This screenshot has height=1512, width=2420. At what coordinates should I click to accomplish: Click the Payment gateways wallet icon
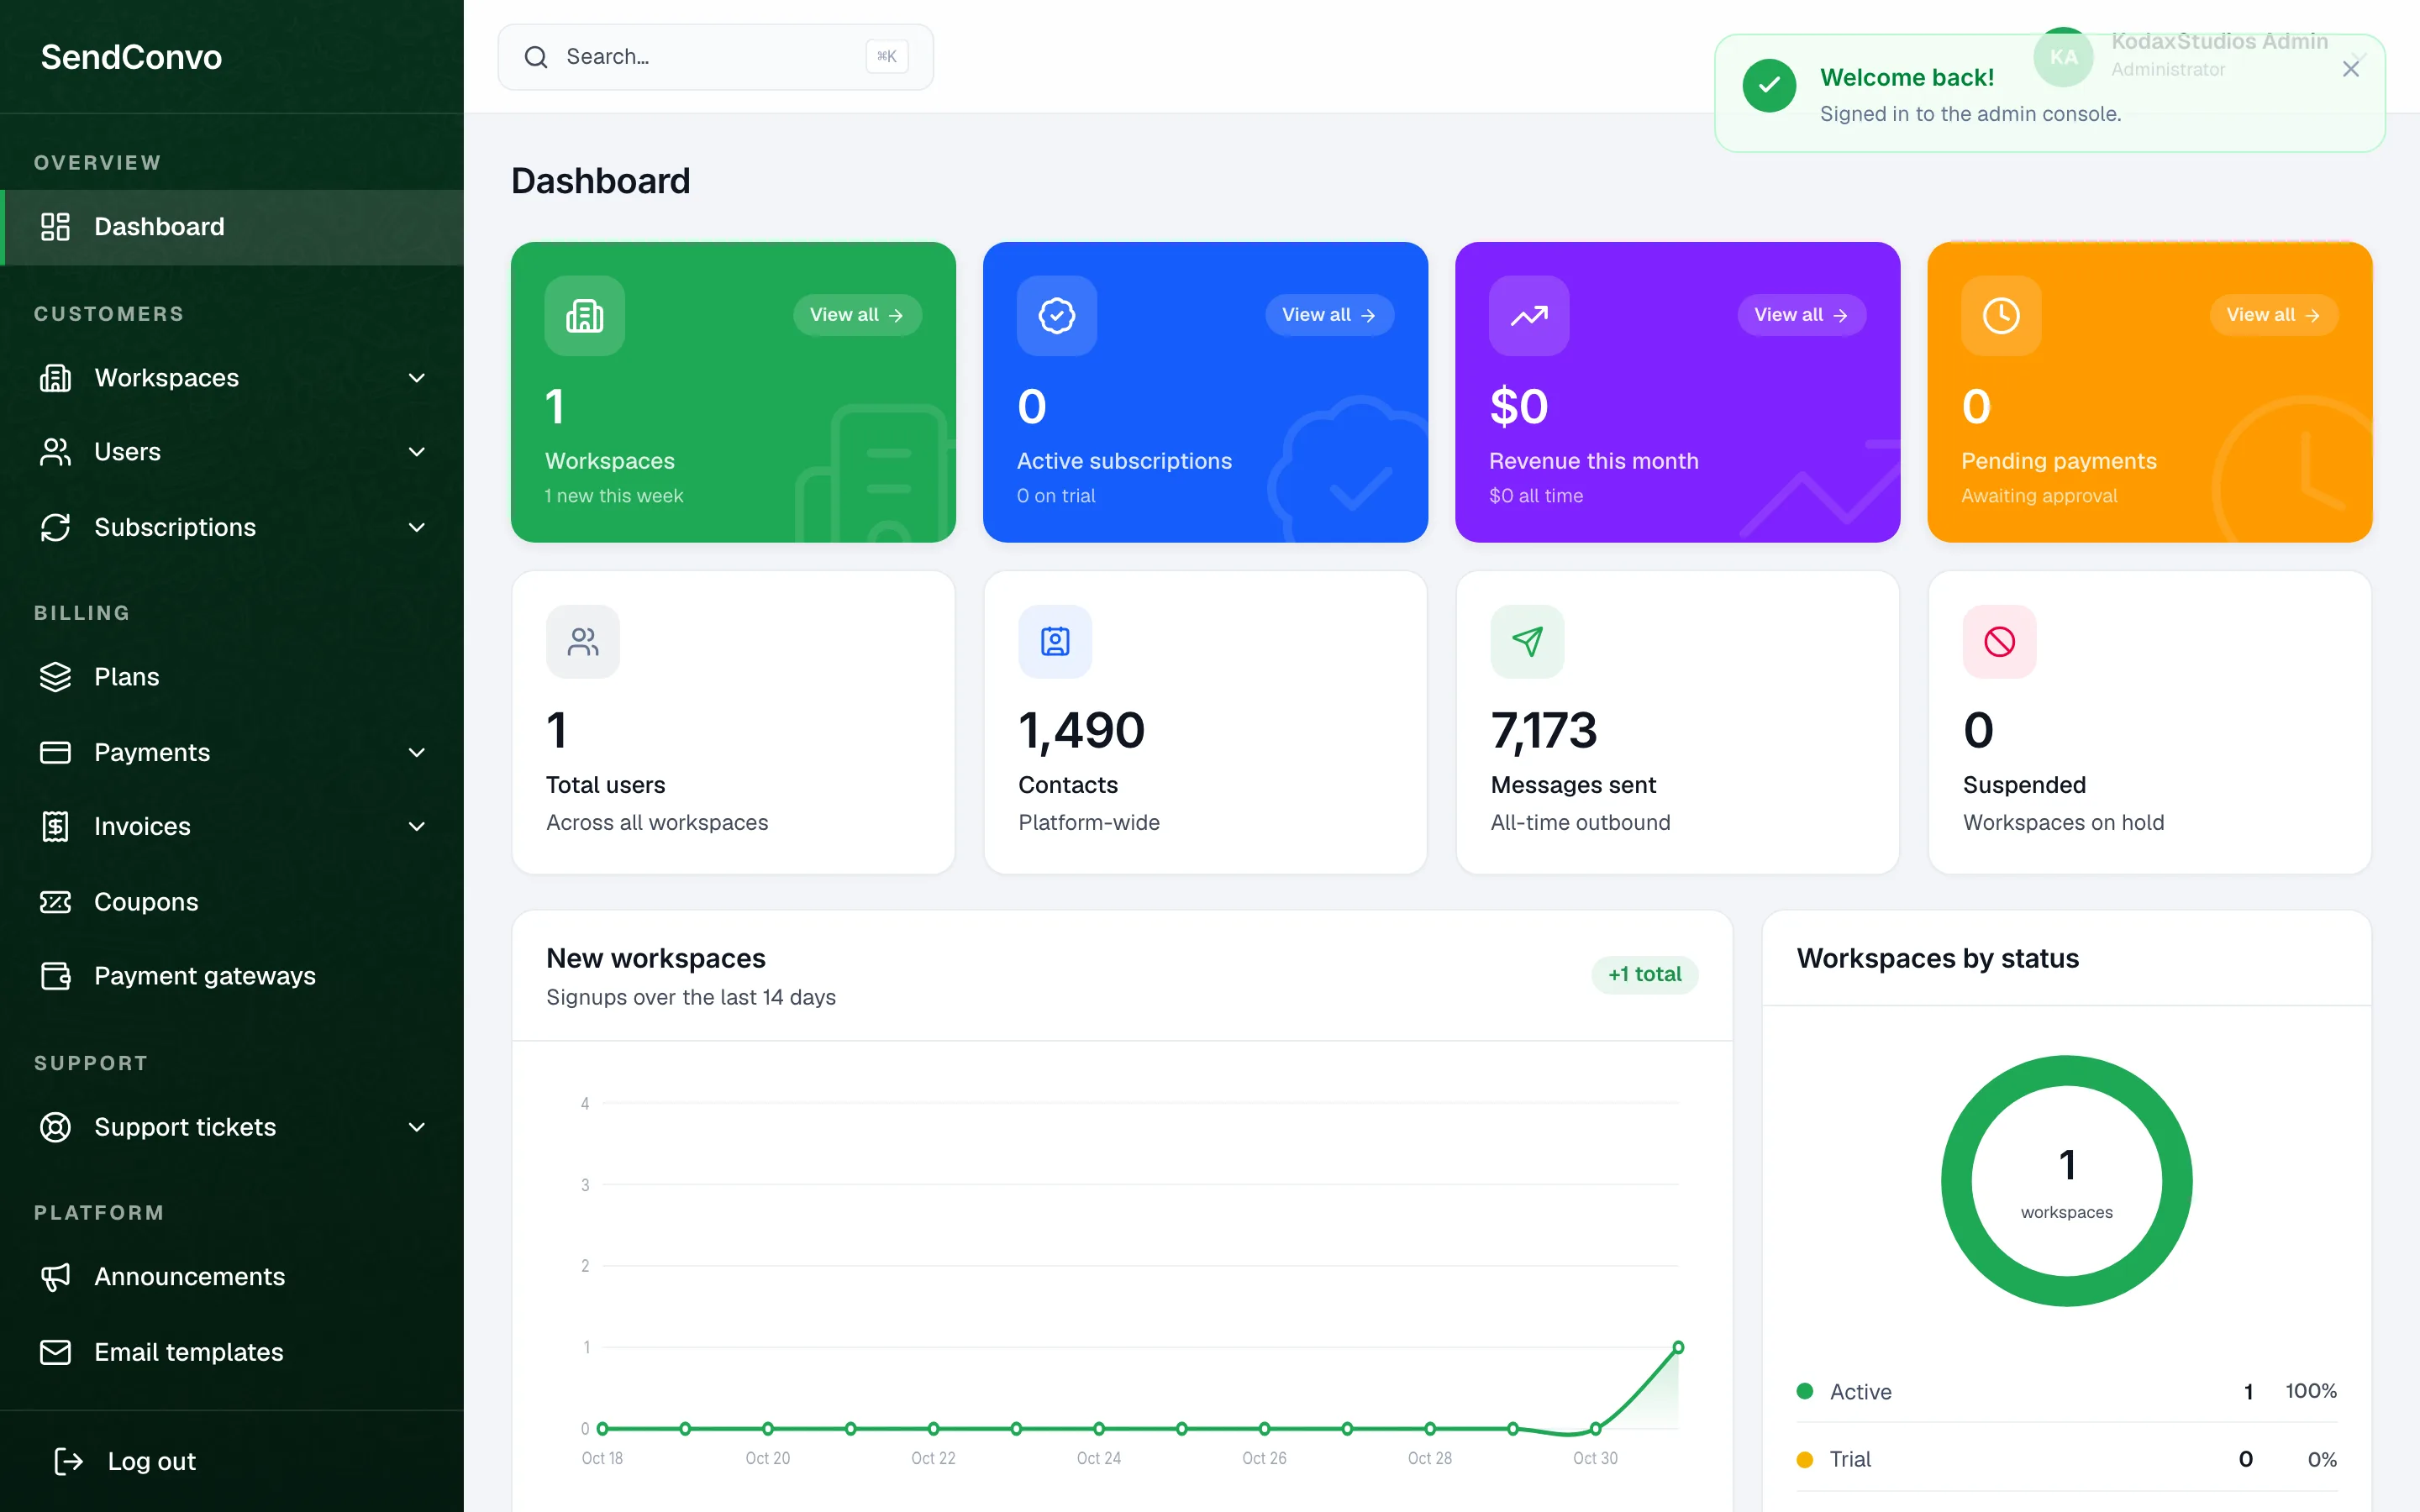[x=55, y=976]
